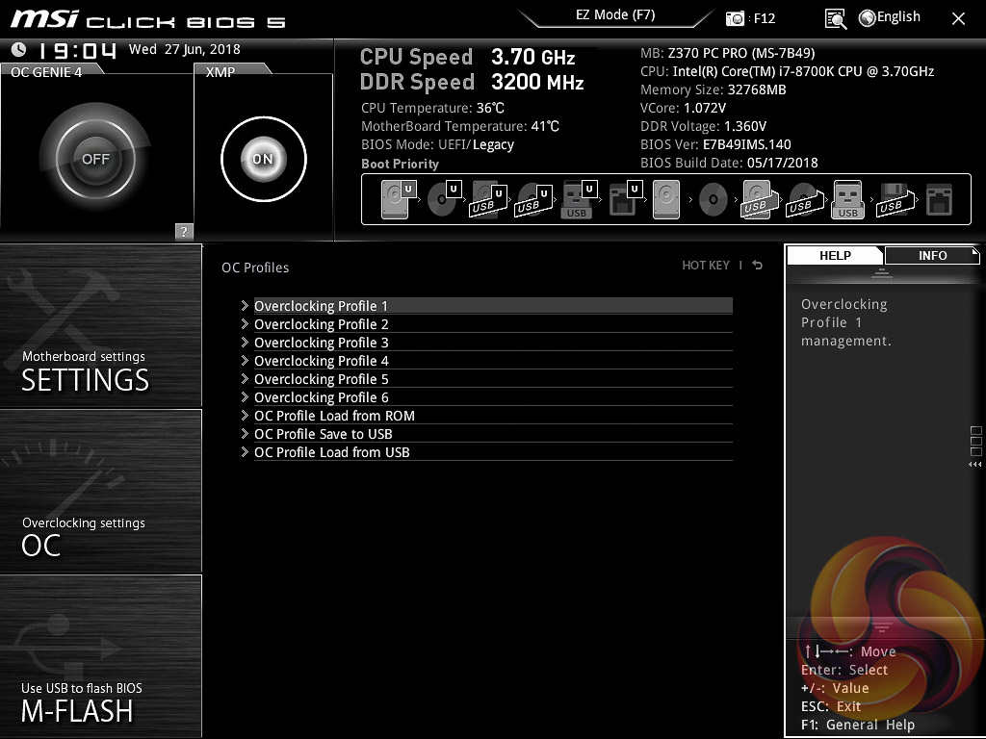986x739 pixels.
Task: Click the help panel top scroll indicator
Action: (882, 272)
